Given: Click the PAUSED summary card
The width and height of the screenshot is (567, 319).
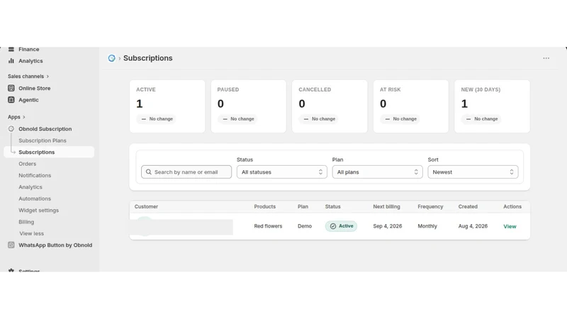Looking at the screenshot, I should pos(249,106).
